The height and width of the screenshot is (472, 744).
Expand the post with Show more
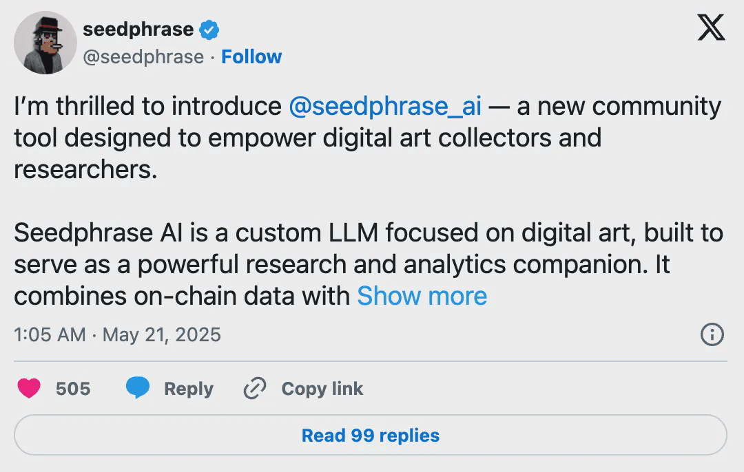click(422, 296)
